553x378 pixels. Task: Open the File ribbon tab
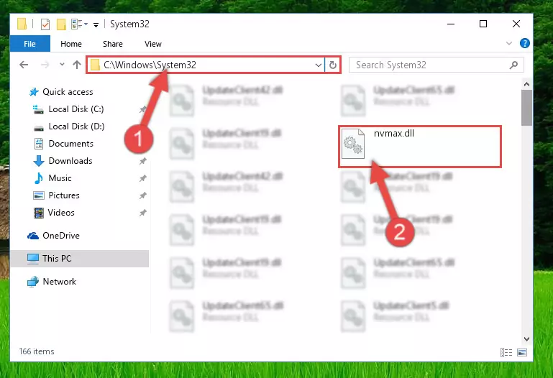pyautogui.click(x=30, y=44)
